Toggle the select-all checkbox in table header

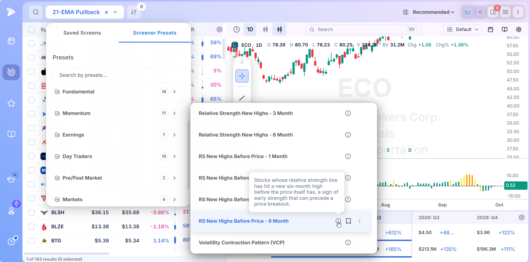point(32,30)
